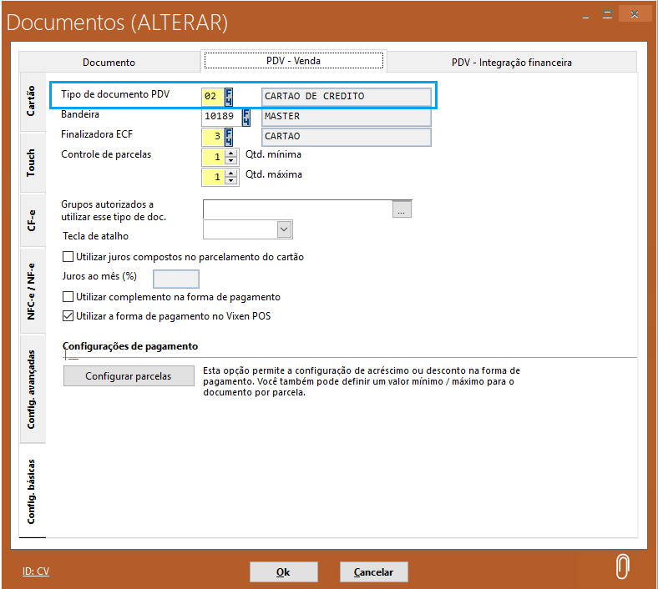
Task: Open the Documento tab
Action: click(109, 62)
